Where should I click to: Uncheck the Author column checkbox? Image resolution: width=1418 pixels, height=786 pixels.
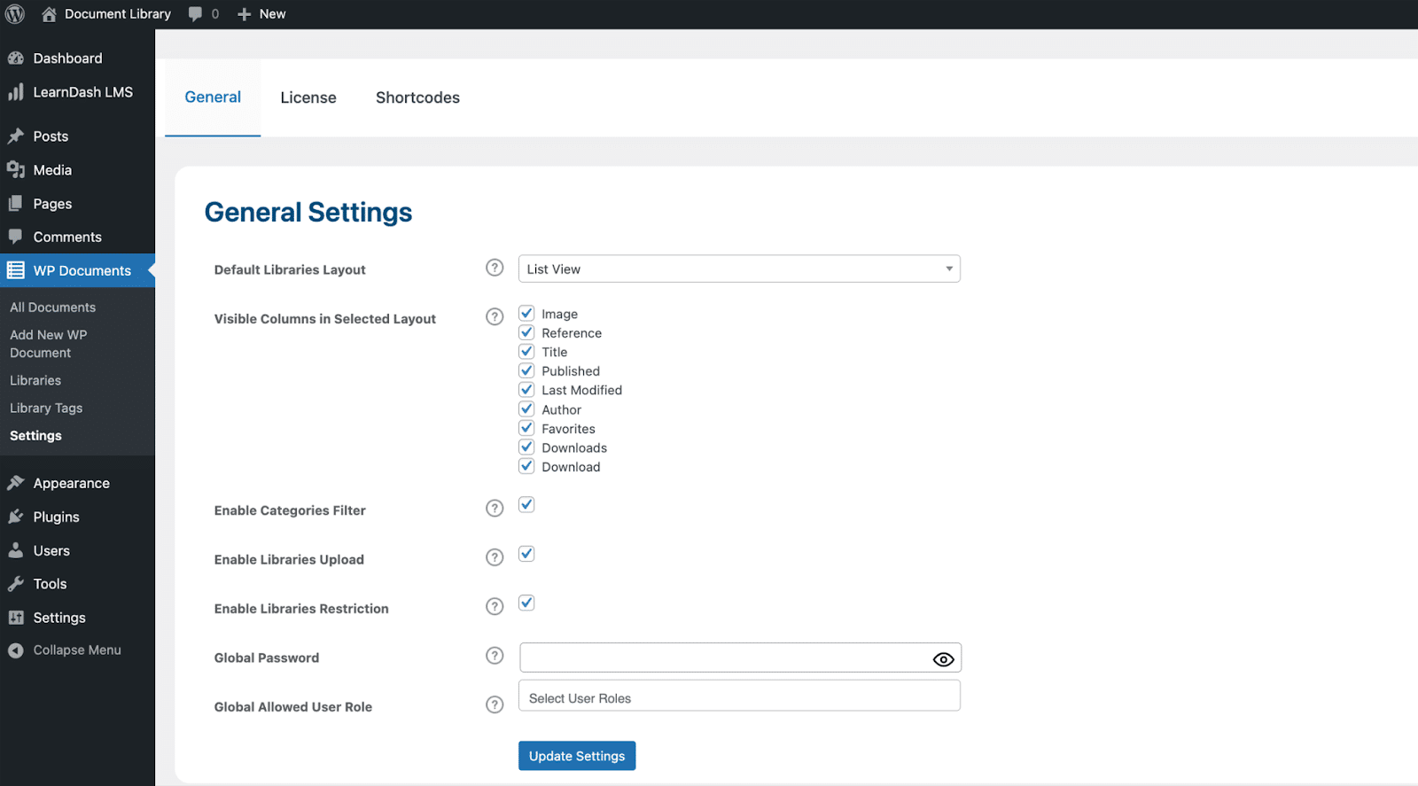[x=526, y=409]
